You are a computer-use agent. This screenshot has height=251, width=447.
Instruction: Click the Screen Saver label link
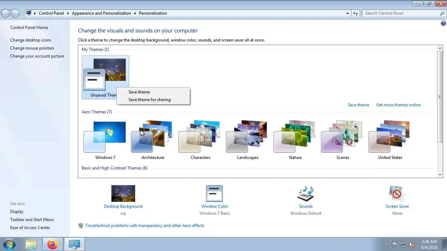[x=397, y=206]
